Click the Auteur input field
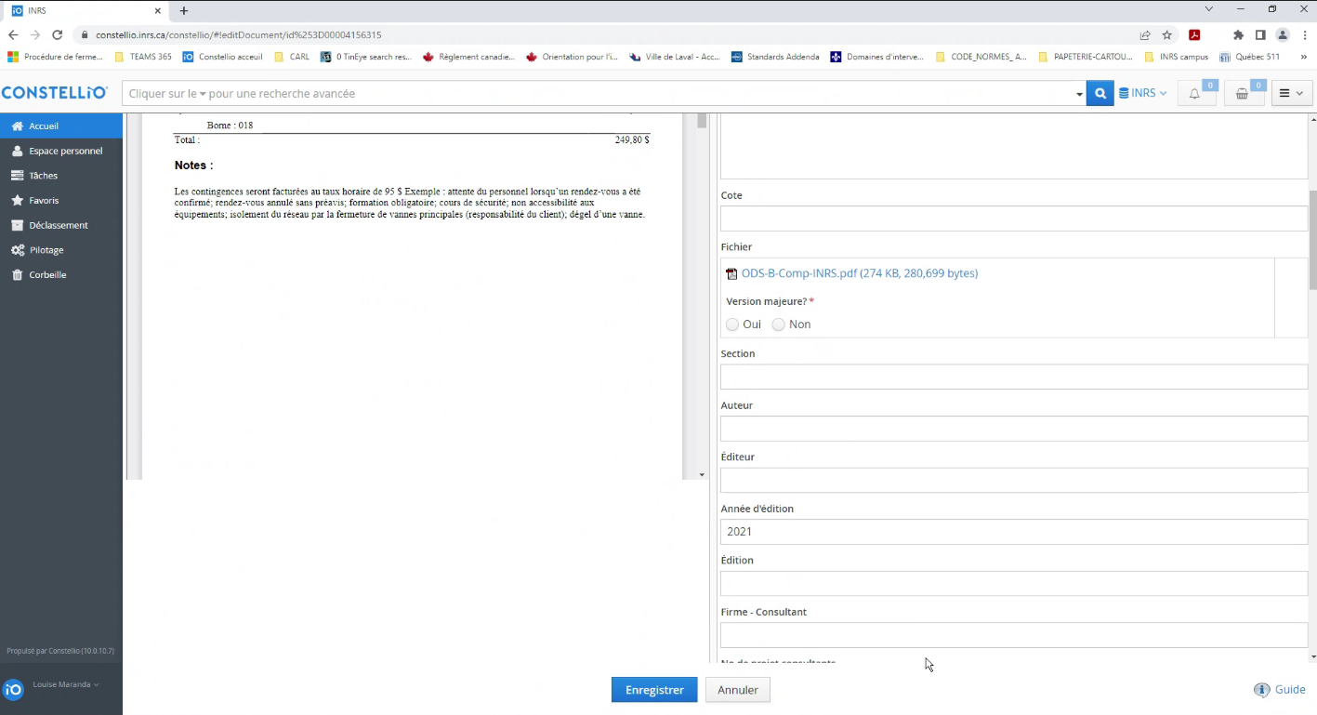Screen dimensions: 1317x715 click(x=1014, y=429)
